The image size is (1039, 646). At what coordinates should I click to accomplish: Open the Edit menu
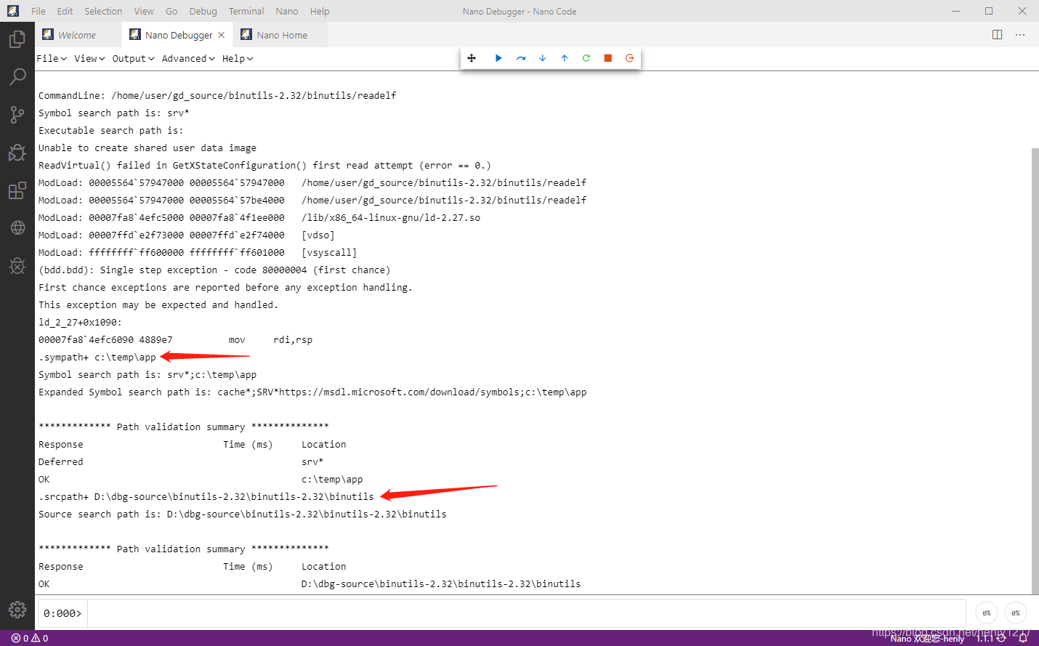(65, 11)
